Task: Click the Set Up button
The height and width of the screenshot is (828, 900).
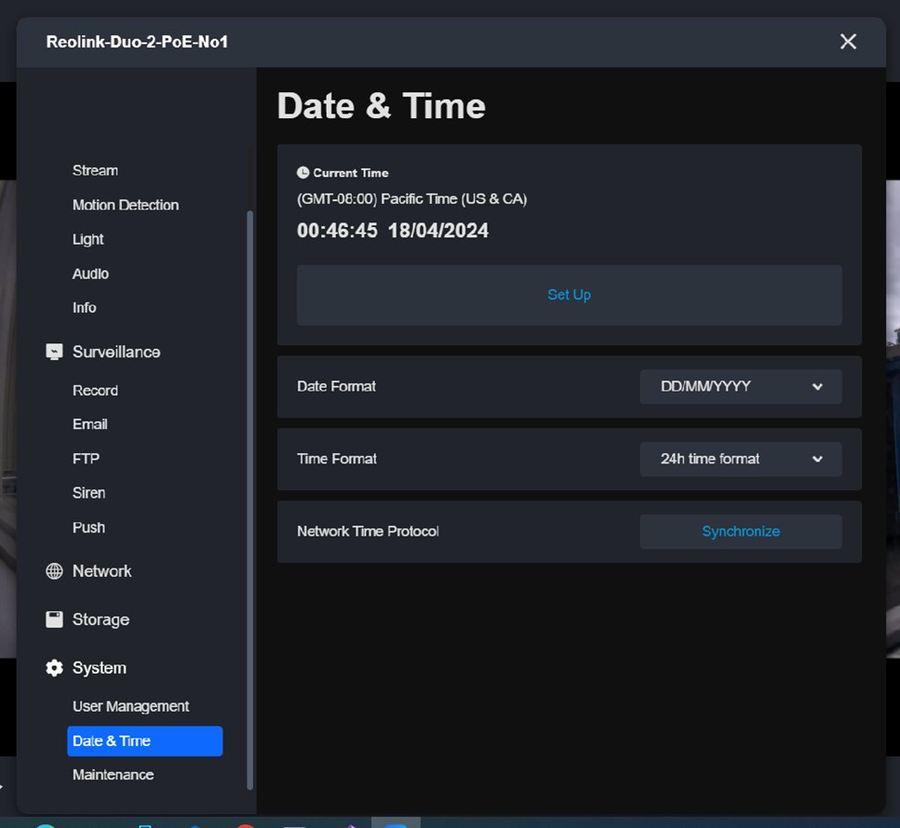Action: [569, 295]
